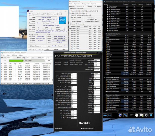Open the problem size 45000 dropdown in LinX

[10, 58]
